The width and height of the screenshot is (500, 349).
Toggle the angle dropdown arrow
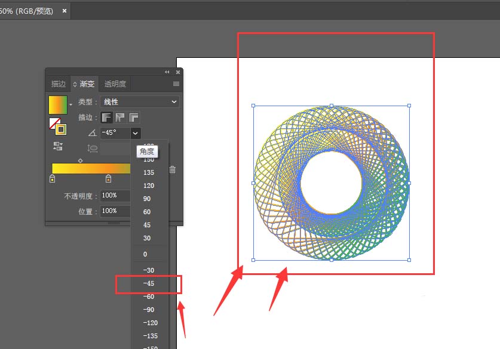[136, 133]
